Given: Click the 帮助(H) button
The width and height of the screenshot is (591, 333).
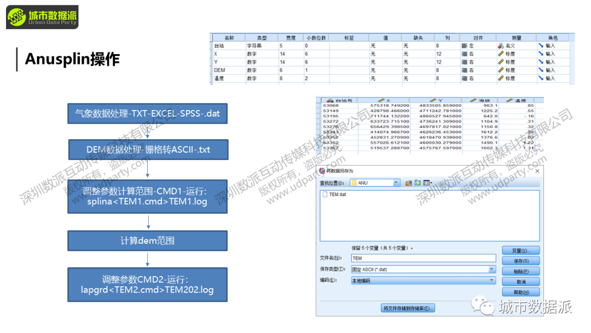Looking at the screenshot, I should click(x=521, y=292).
